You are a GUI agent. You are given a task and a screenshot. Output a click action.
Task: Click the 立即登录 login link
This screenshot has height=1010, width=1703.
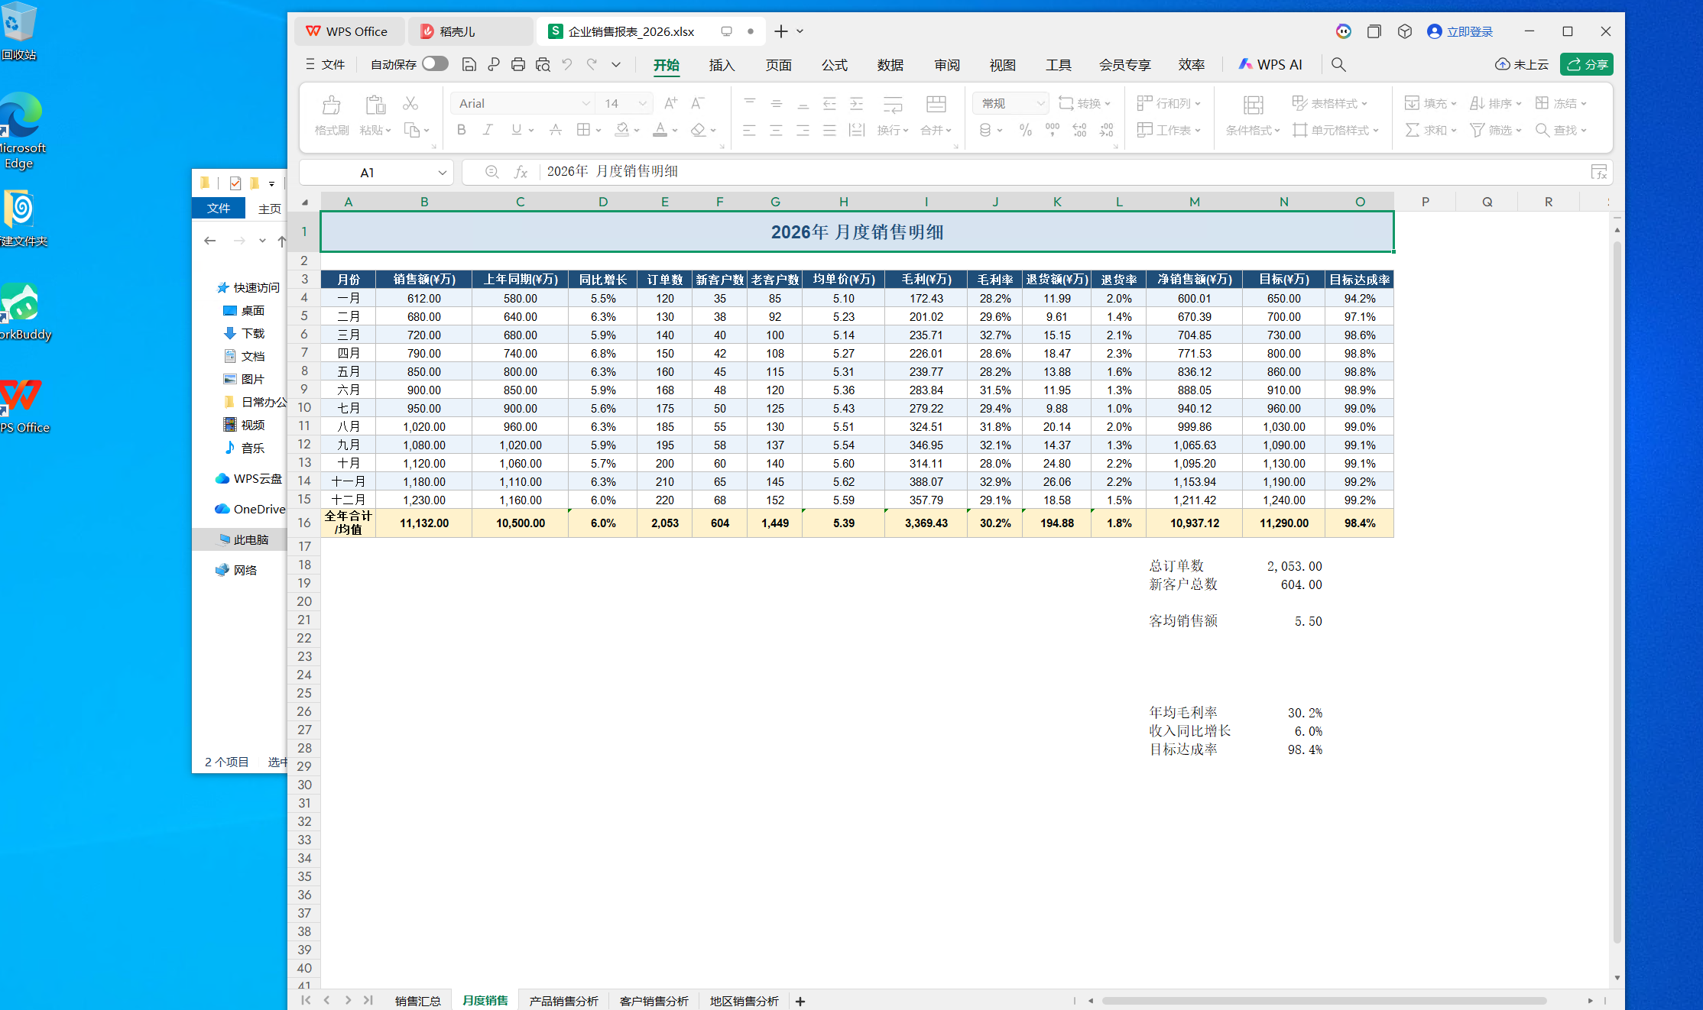click(1469, 31)
